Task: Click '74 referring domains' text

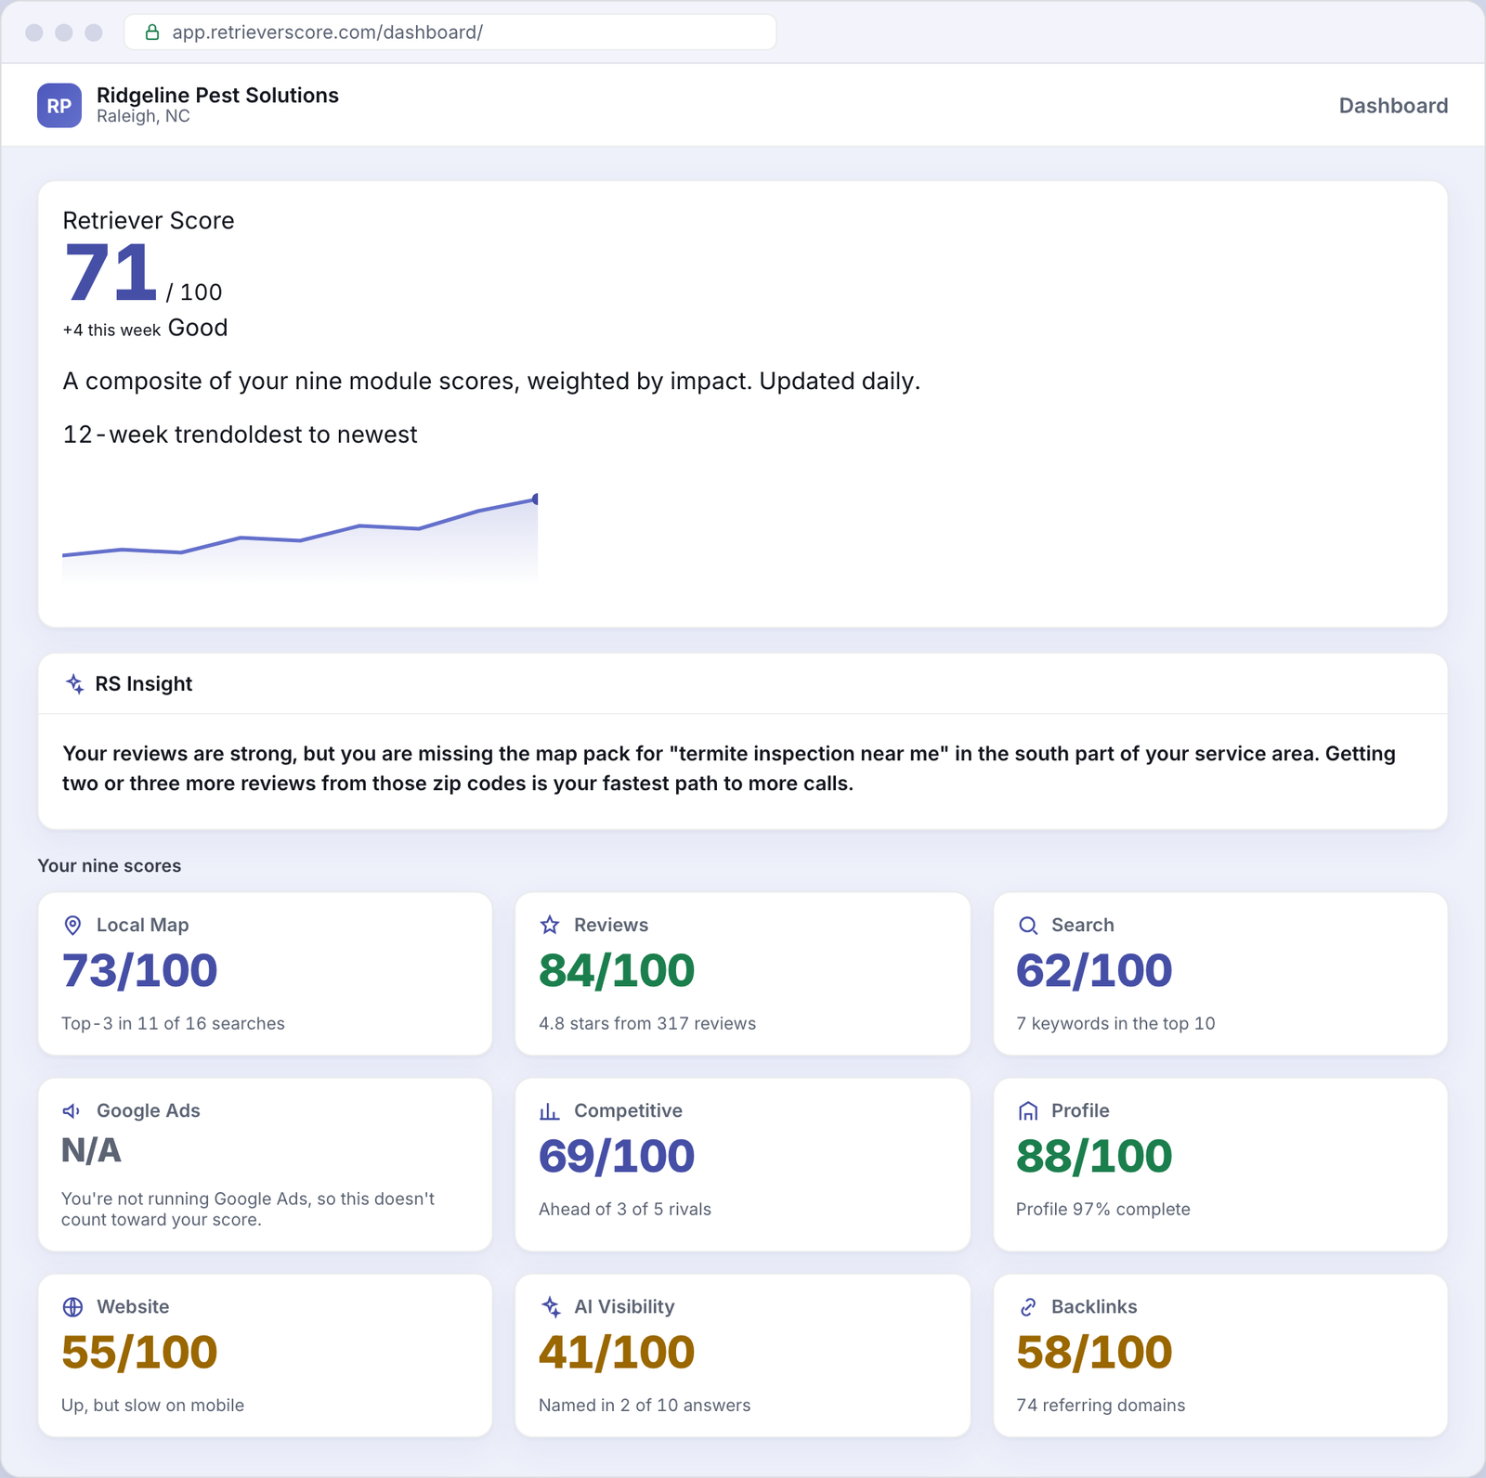Action: pyautogui.click(x=1101, y=1406)
